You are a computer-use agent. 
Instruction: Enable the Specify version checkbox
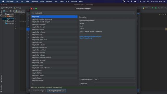(x=80, y=80)
